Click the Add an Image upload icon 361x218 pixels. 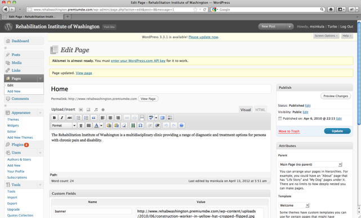click(x=81, y=110)
